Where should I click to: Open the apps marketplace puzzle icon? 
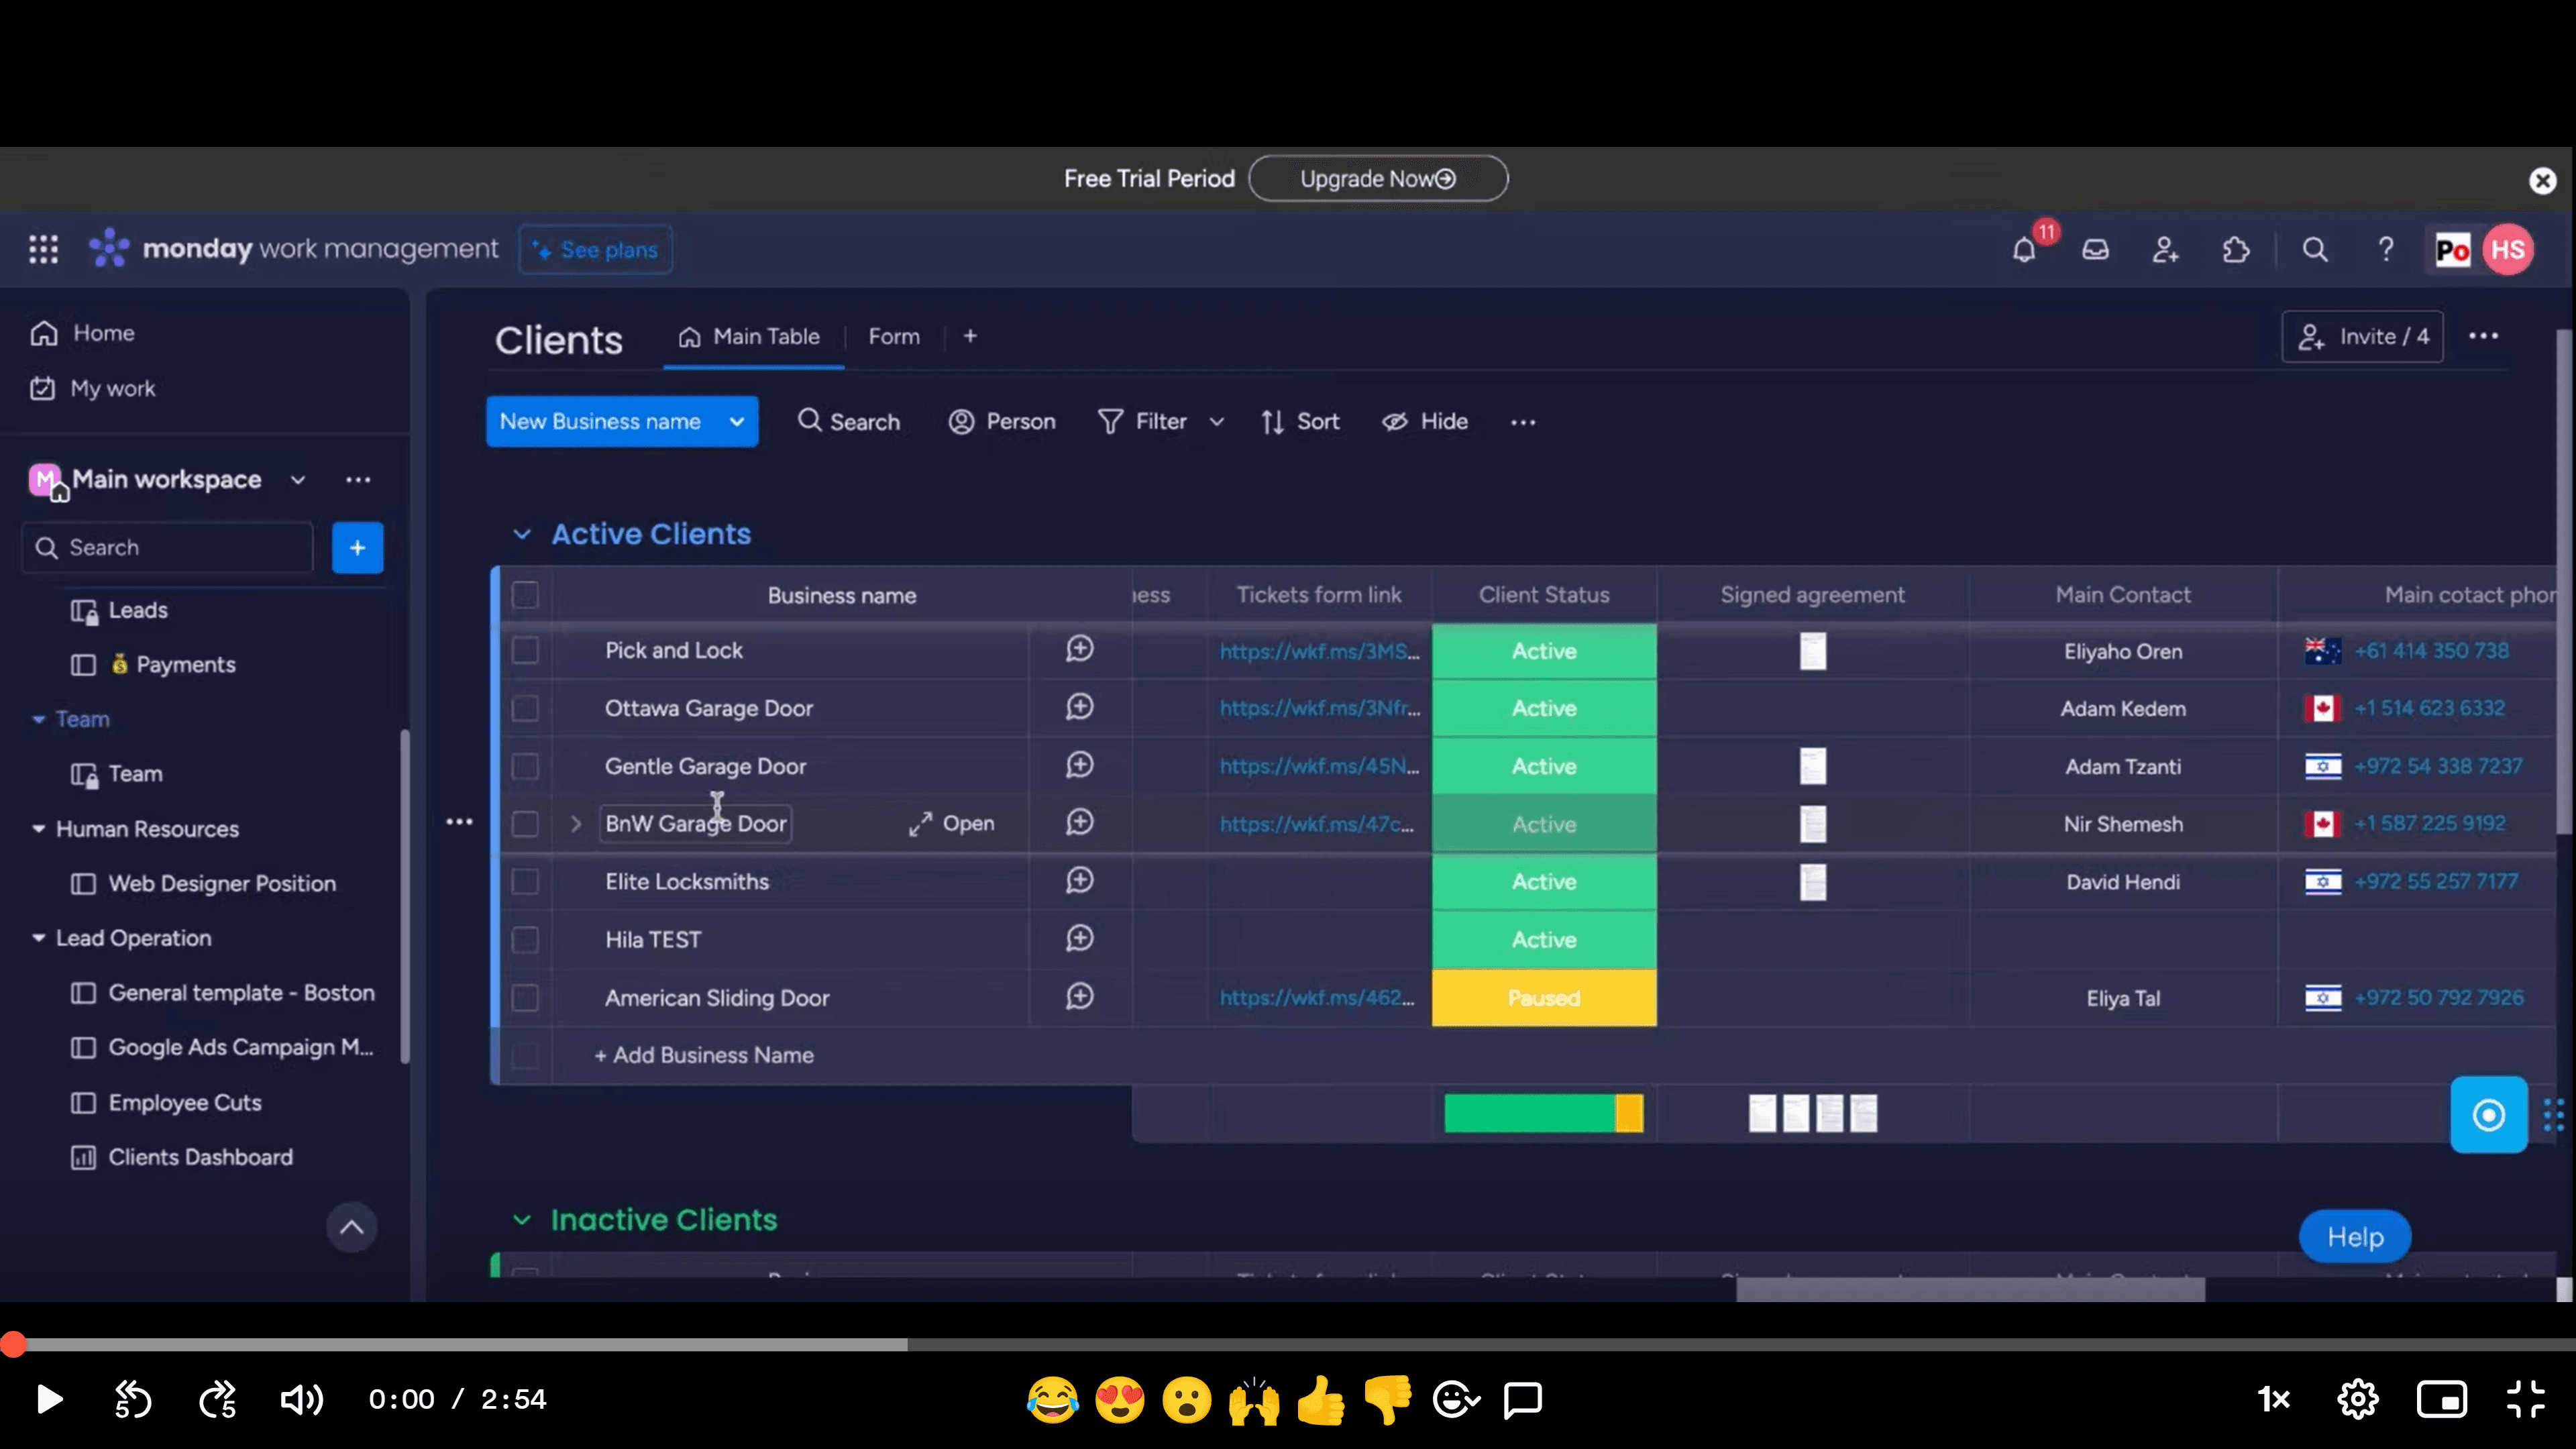click(x=2235, y=250)
